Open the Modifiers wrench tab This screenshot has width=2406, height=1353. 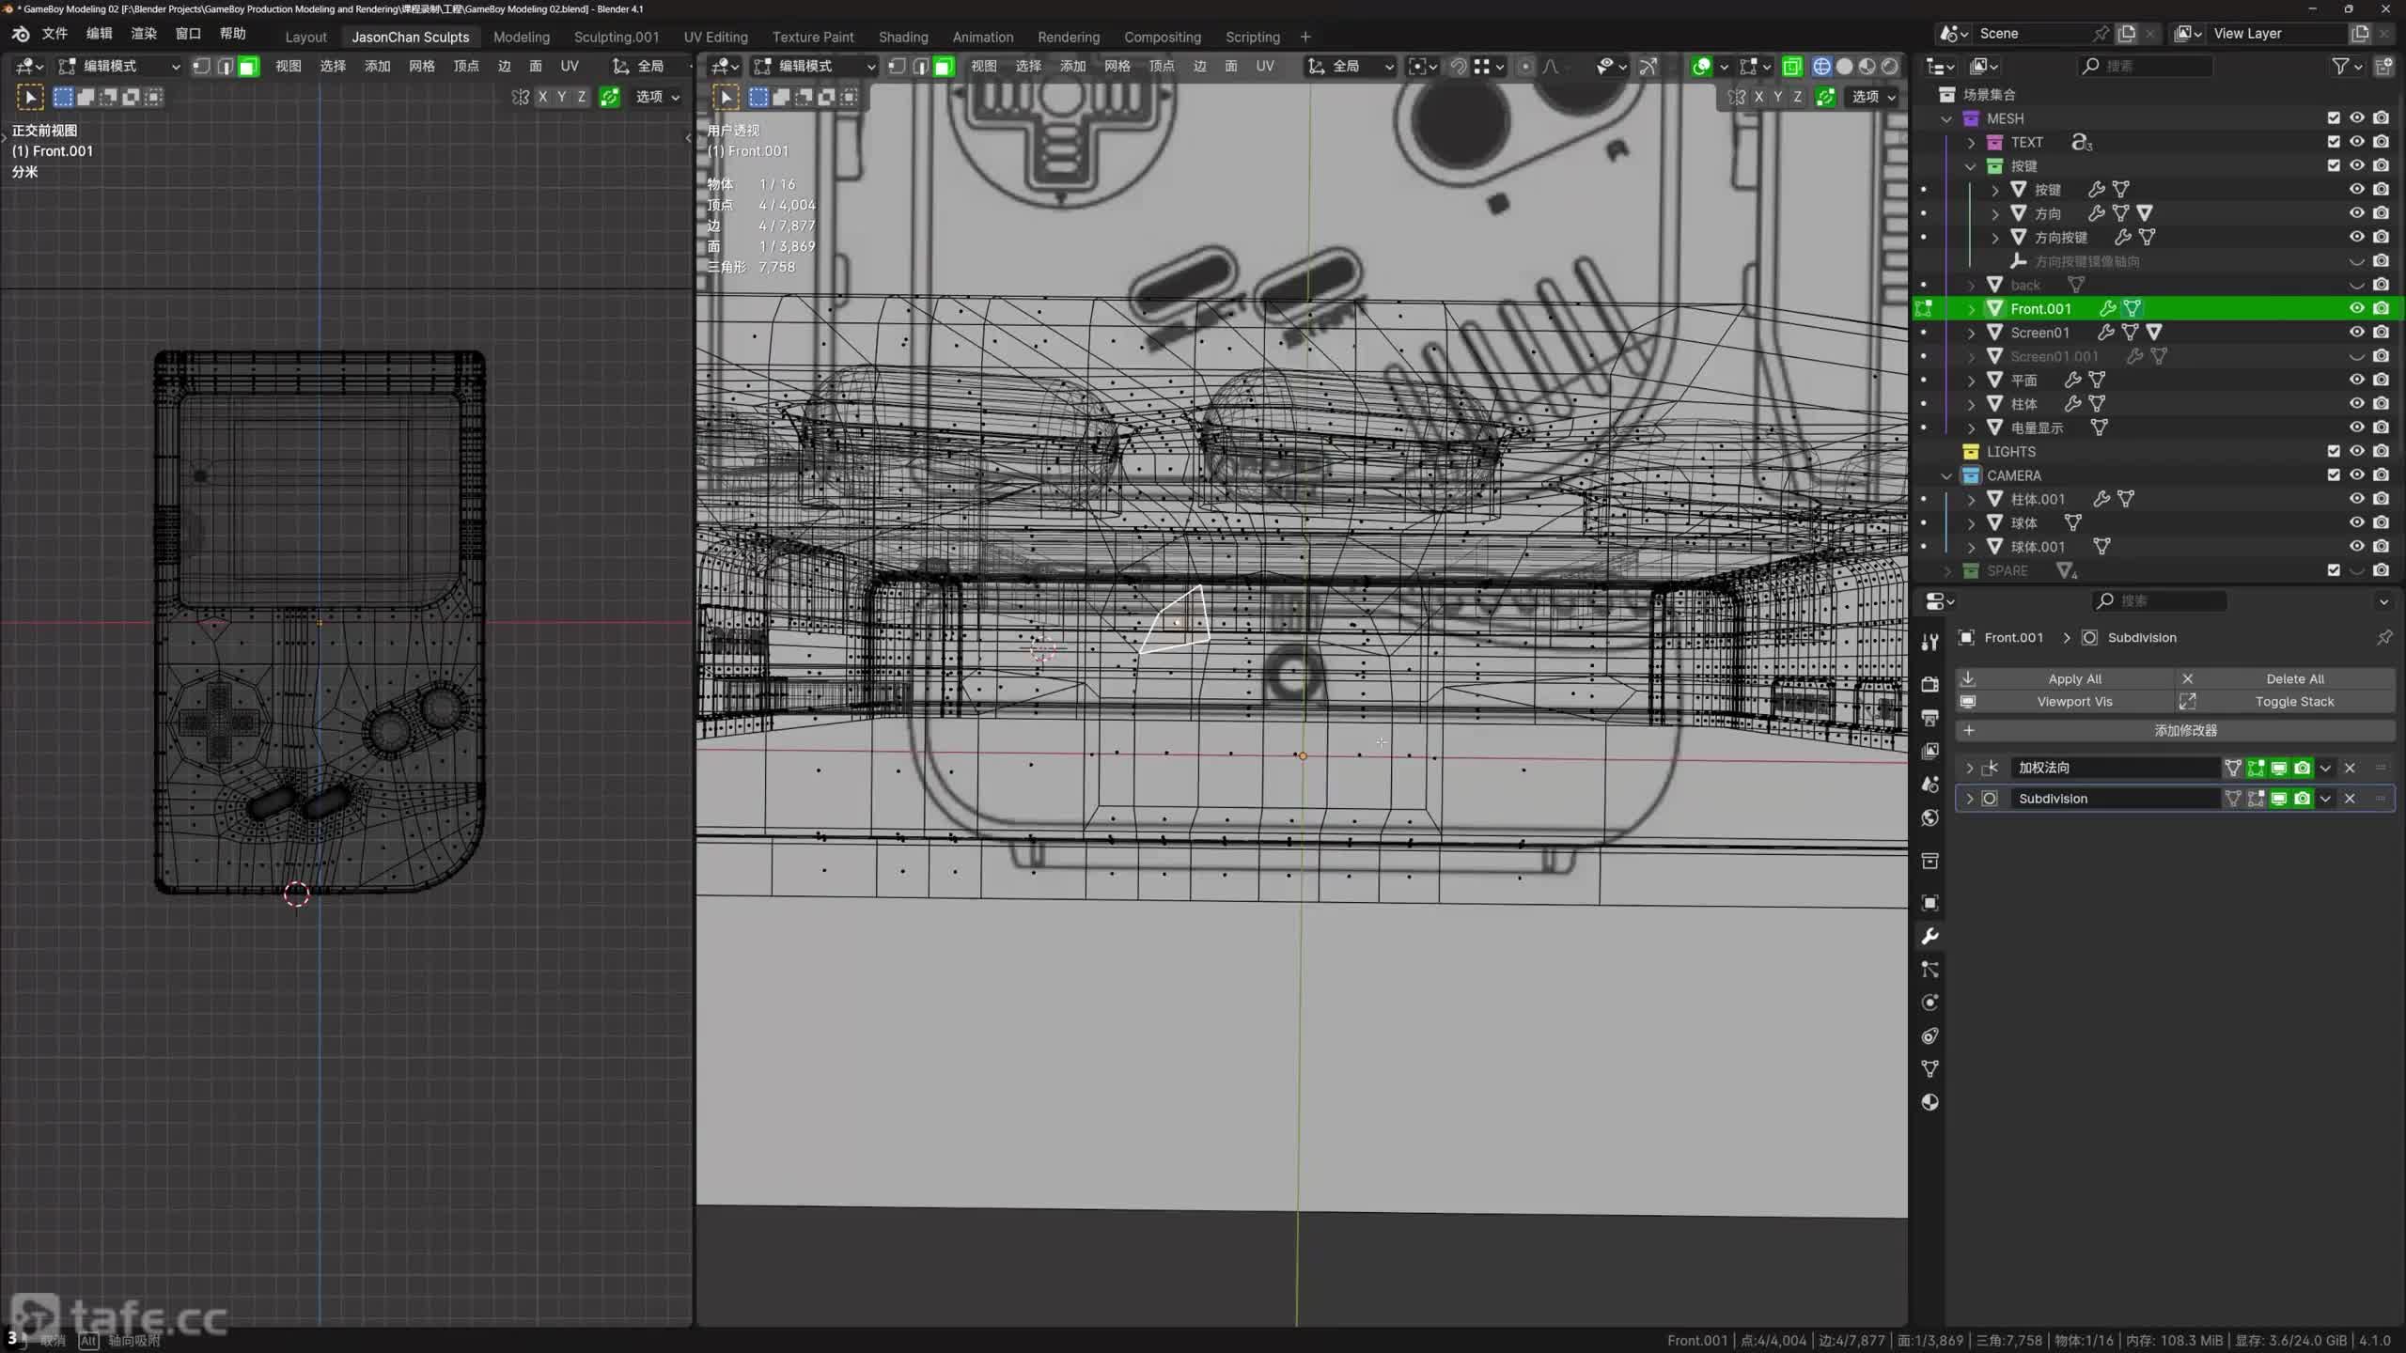pos(1929,936)
